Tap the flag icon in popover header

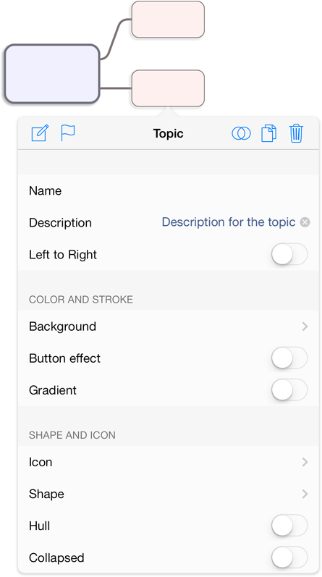pyautogui.click(x=68, y=132)
